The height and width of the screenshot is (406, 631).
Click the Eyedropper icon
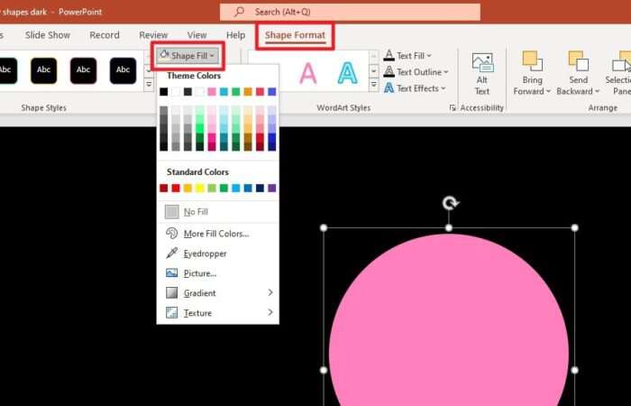pos(172,254)
